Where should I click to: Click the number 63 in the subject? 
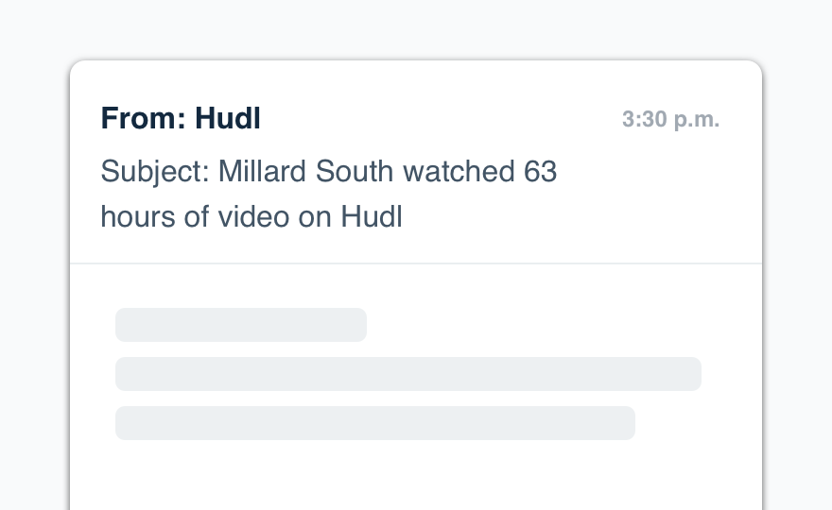(540, 173)
